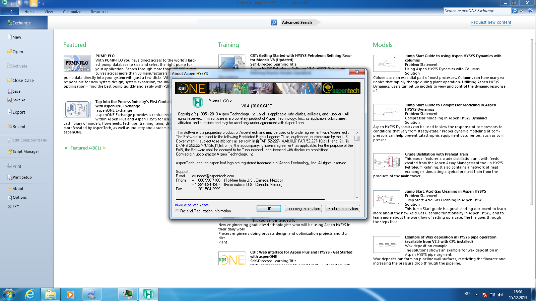
Task: Open the Acid Gas Cleaning model thumbnail
Action: (387, 199)
